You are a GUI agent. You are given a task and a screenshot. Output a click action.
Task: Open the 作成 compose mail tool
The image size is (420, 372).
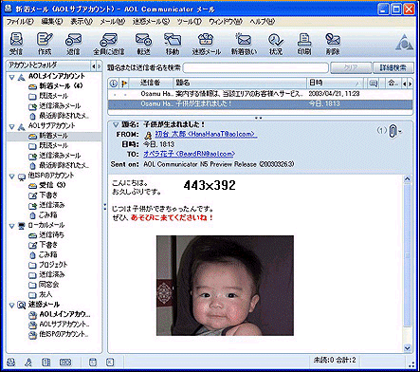pyautogui.click(x=45, y=43)
